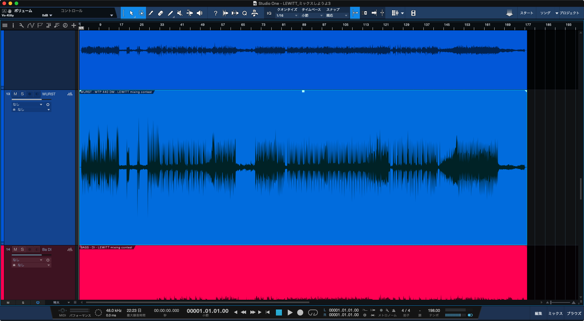584x321 pixels.
Task: Open the tempo track clock icon
Action: 65,26
